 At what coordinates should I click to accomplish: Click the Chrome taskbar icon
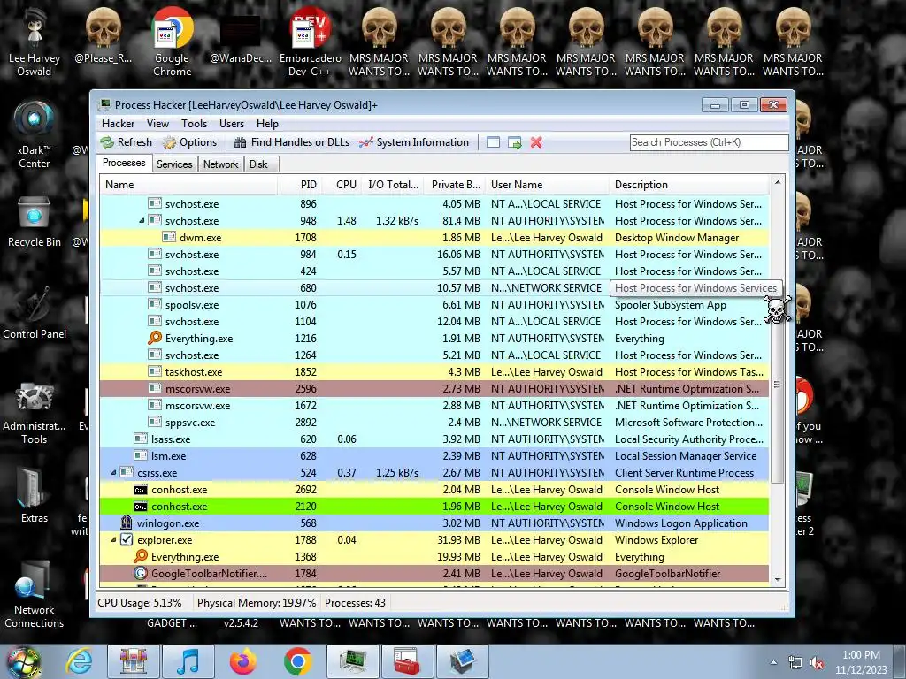[297, 661]
